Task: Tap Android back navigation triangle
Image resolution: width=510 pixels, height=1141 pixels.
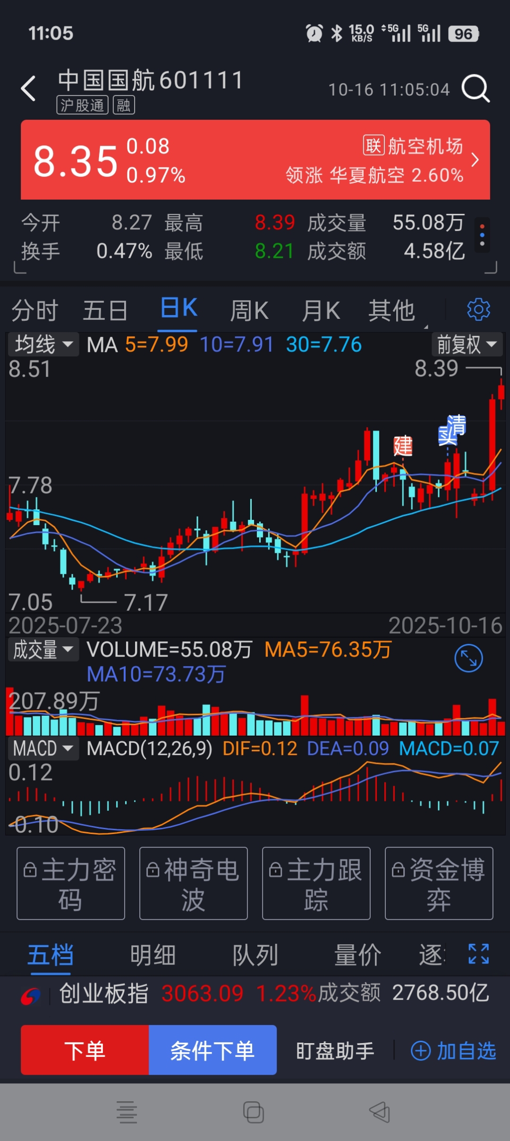Action: (380, 1112)
